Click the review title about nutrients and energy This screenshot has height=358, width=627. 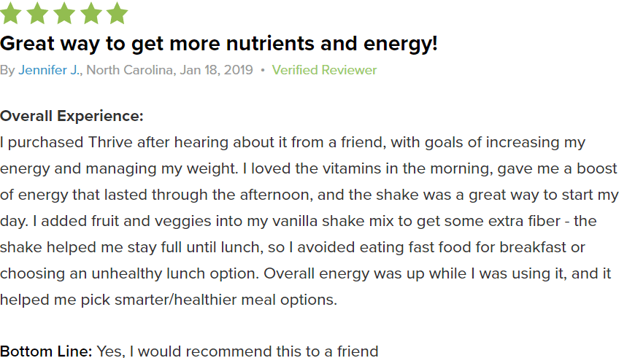coord(219,44)
